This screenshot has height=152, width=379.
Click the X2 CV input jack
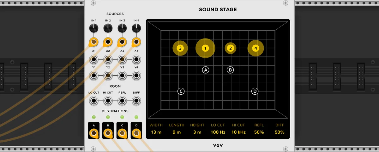pyautogui.click(x=108, y=59)
